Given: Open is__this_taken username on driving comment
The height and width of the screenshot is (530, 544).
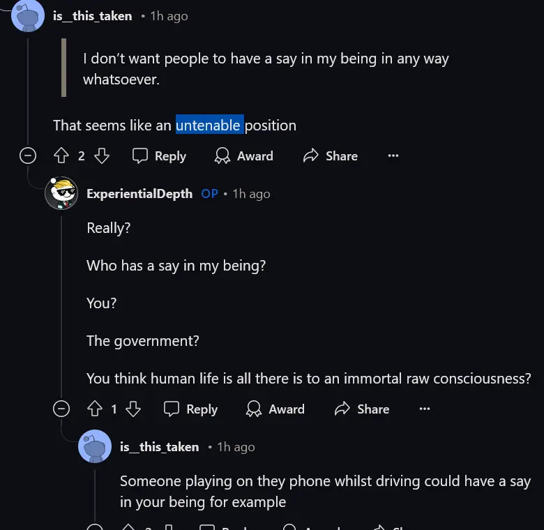Looking at the screenshot, I should coord(159,447).
